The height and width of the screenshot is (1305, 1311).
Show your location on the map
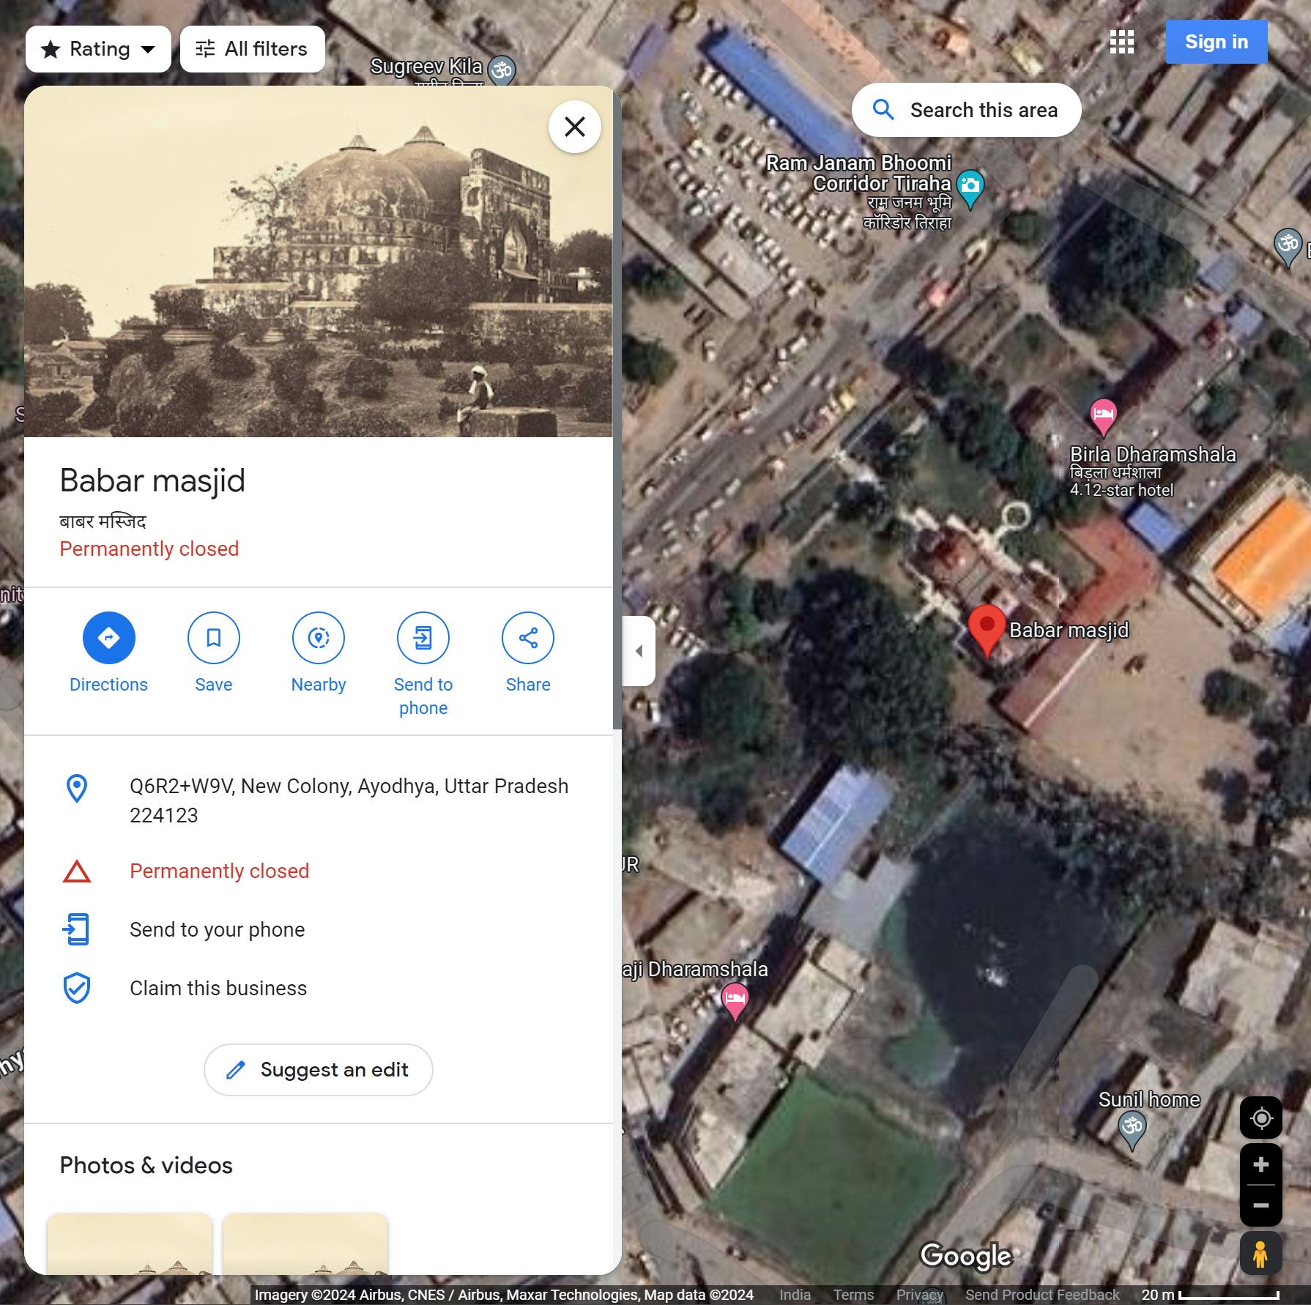[x=1261, y=1118]
